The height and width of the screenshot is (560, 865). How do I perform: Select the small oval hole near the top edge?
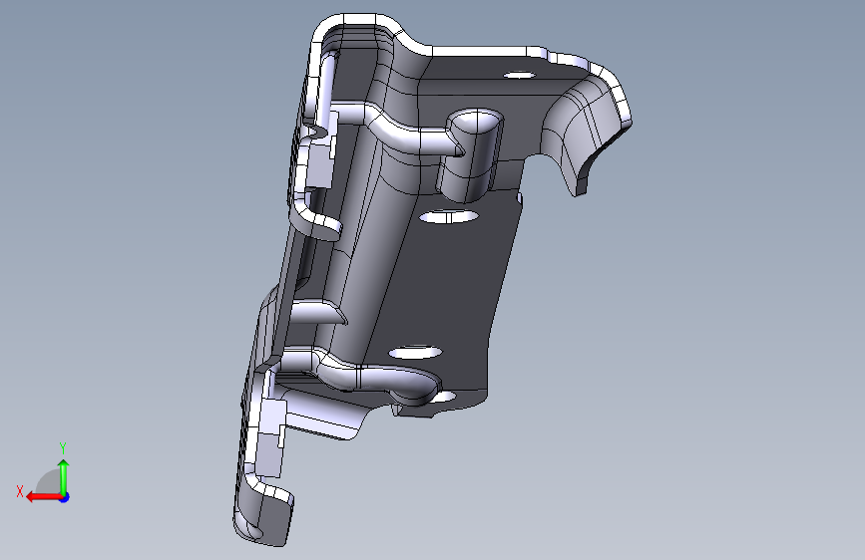520,75
